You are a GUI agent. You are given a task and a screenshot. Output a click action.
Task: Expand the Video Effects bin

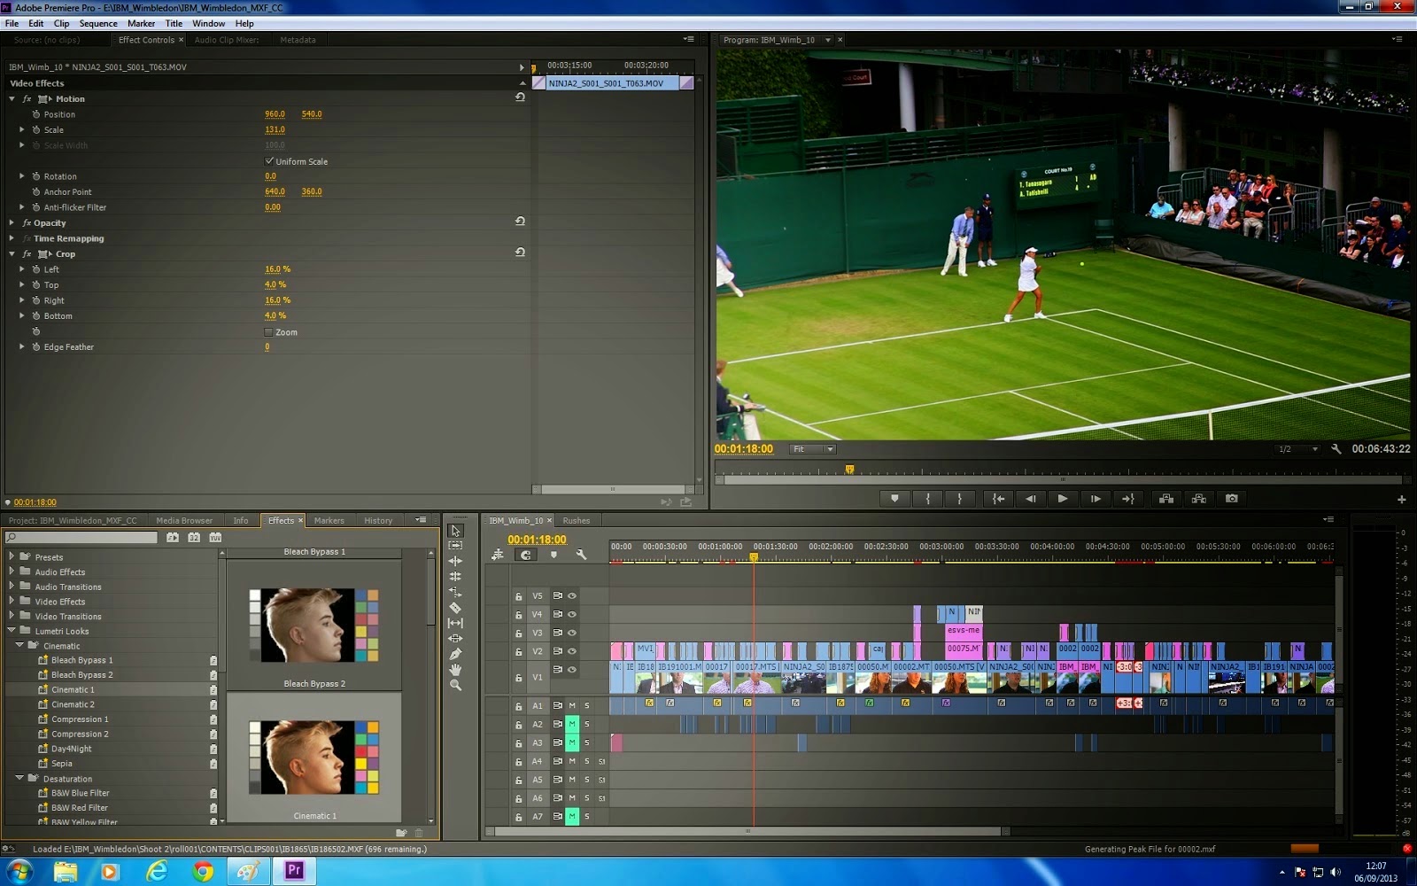point(12,601)
